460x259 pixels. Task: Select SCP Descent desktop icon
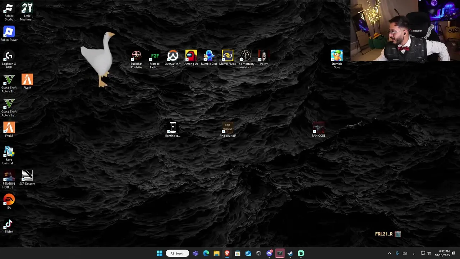click(27, 178)
